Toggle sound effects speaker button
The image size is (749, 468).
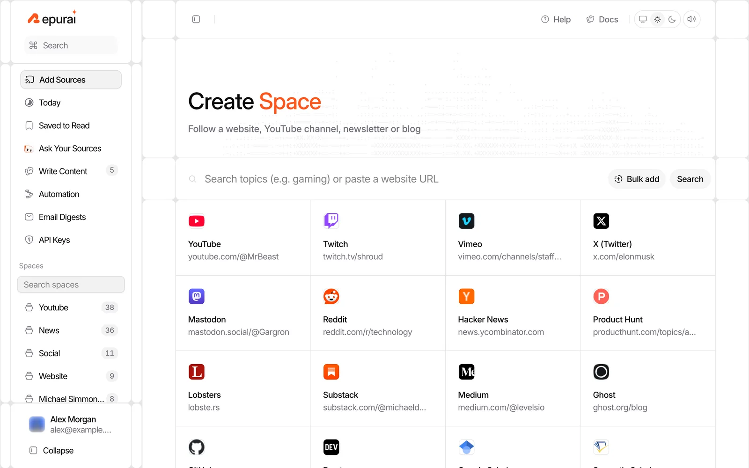[x=691, y=19]
